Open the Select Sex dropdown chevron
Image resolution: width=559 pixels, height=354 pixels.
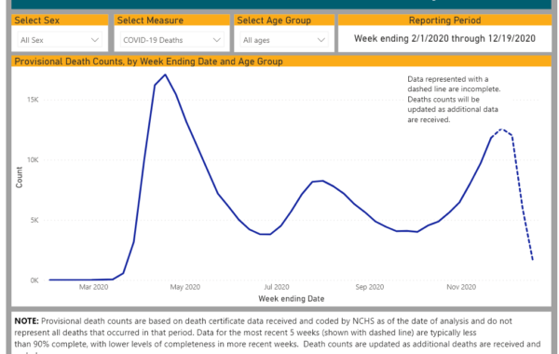pyautogui.click(x=94, y=40)
